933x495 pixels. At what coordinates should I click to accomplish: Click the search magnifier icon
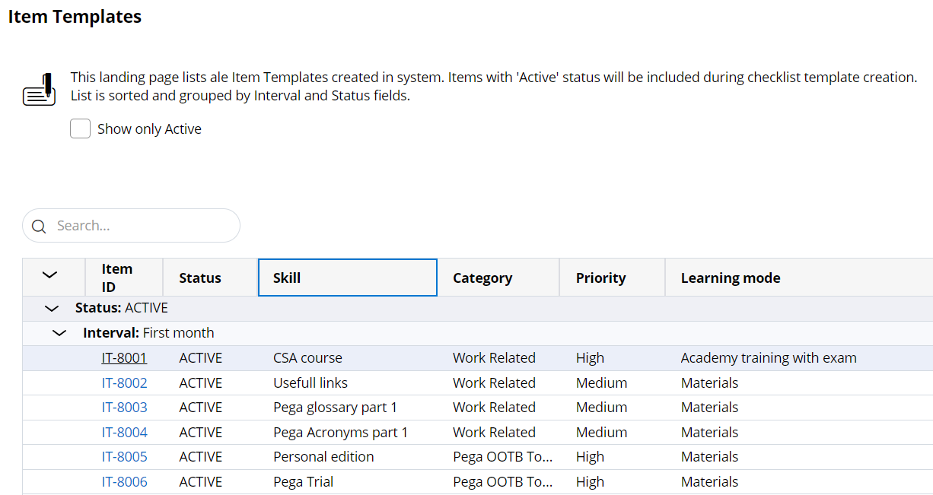[x=40, y=227]
